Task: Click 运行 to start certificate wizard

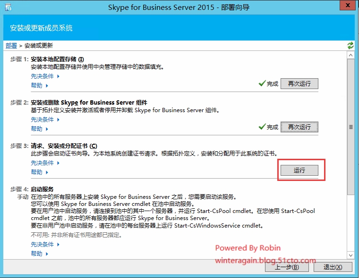Action: tap(299, 171)
